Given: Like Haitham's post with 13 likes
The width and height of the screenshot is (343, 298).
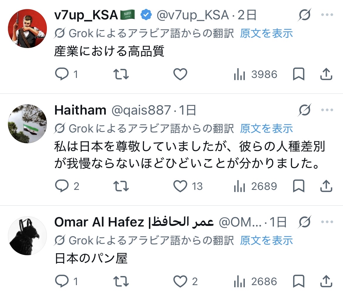Looking at the screenshot, I should [180, 186].
